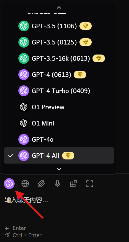This screenshot has height=242, width=129.
Task: Open the plugins blocks icon
Action: click(74, 184)
